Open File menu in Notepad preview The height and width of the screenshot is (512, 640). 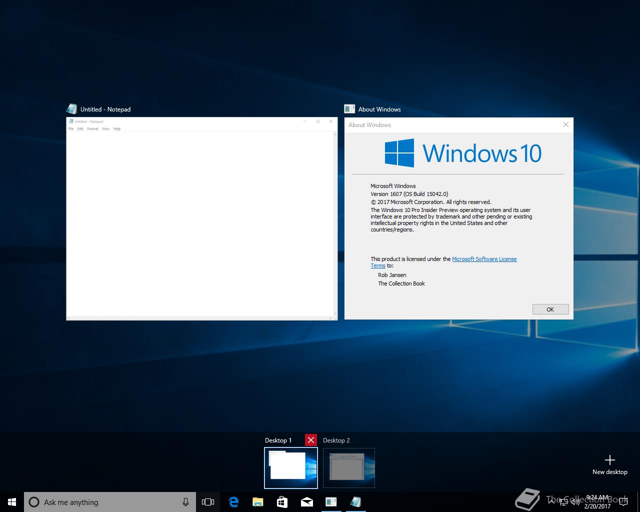click(71, 129)
